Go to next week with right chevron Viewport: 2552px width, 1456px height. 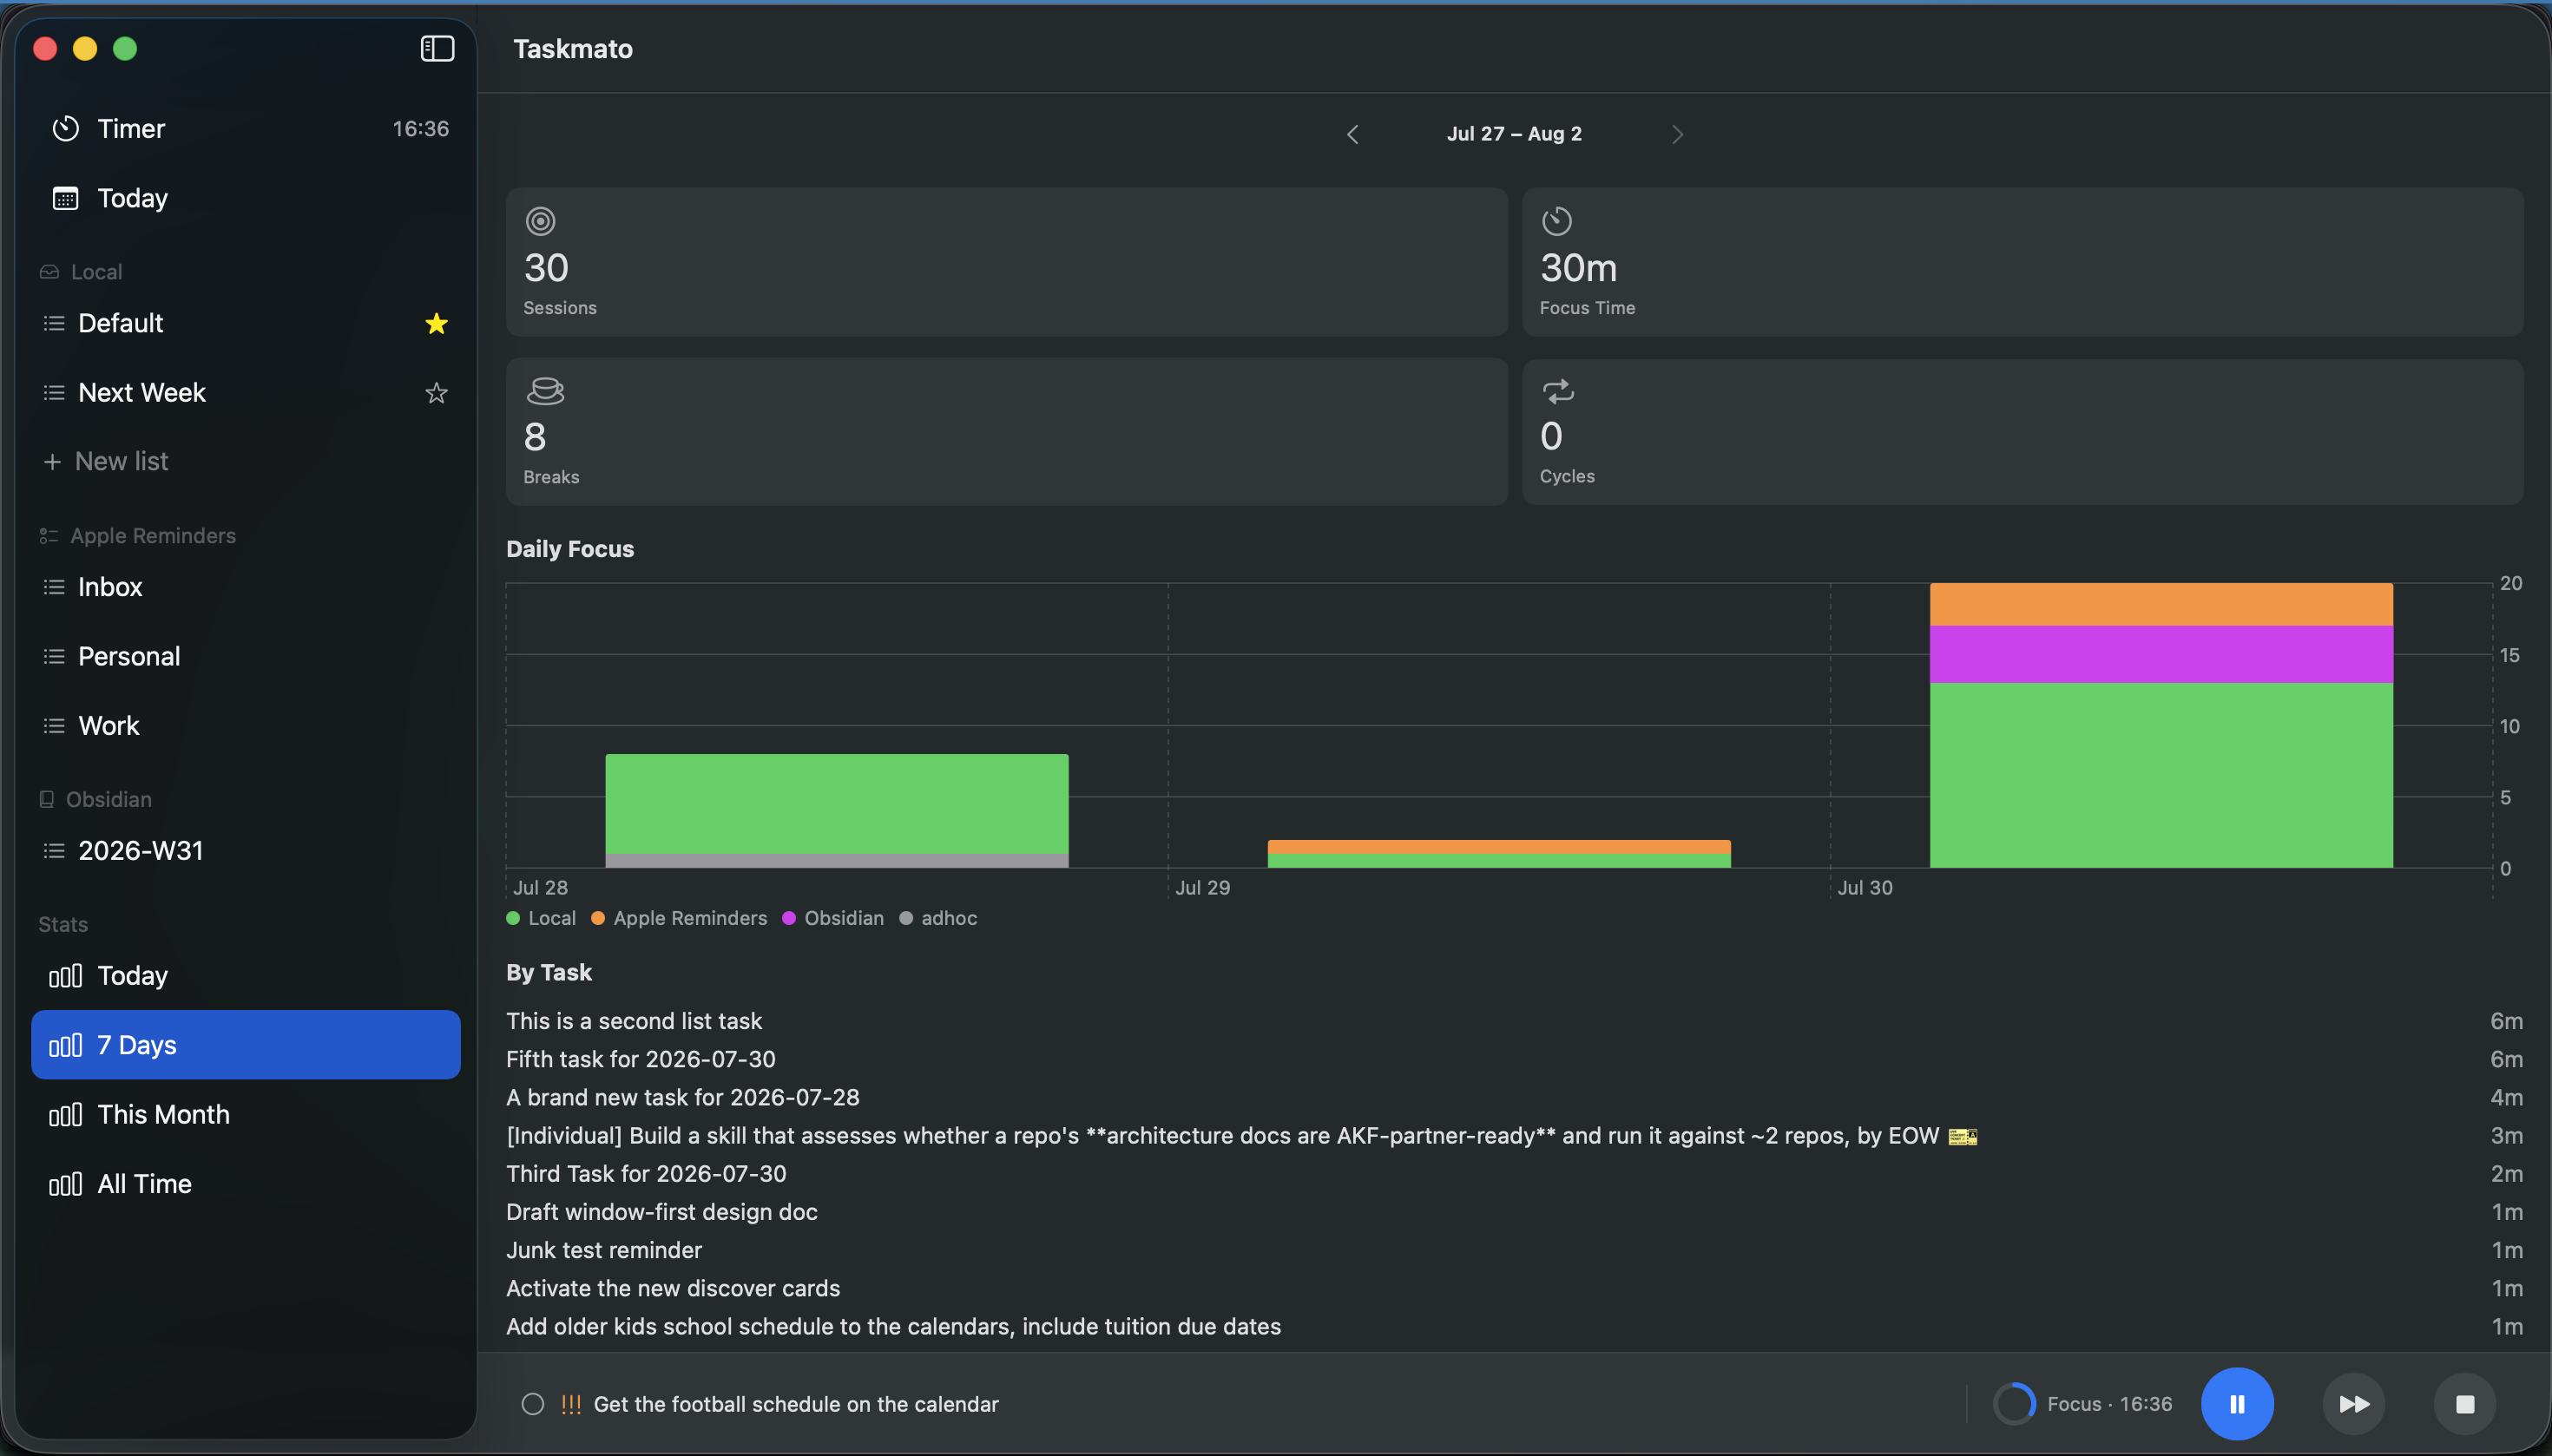[1678, 134]
